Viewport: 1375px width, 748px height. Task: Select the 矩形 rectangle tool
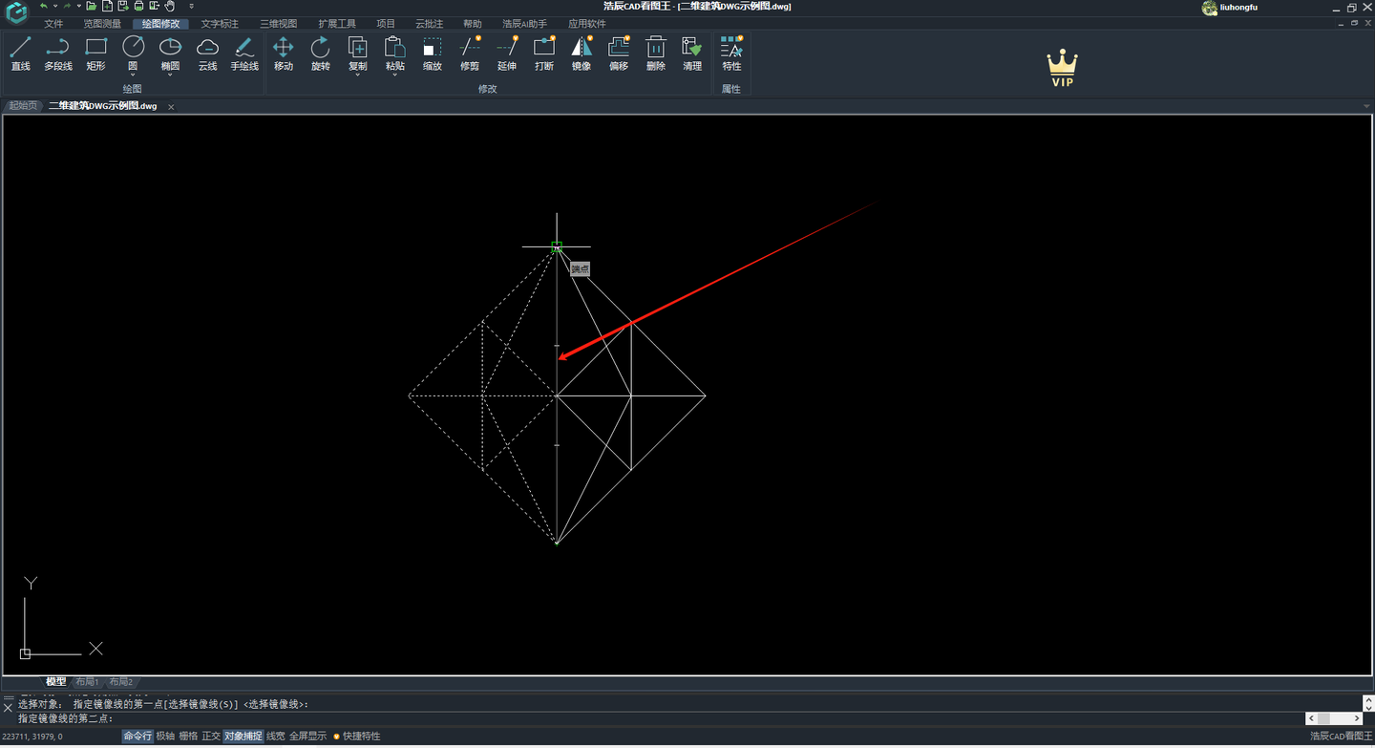95,53
